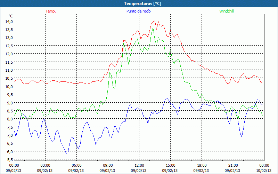278x174 pixels.
Task: Click the 10,5 y-axis value
Action: [x=9, y=78]
